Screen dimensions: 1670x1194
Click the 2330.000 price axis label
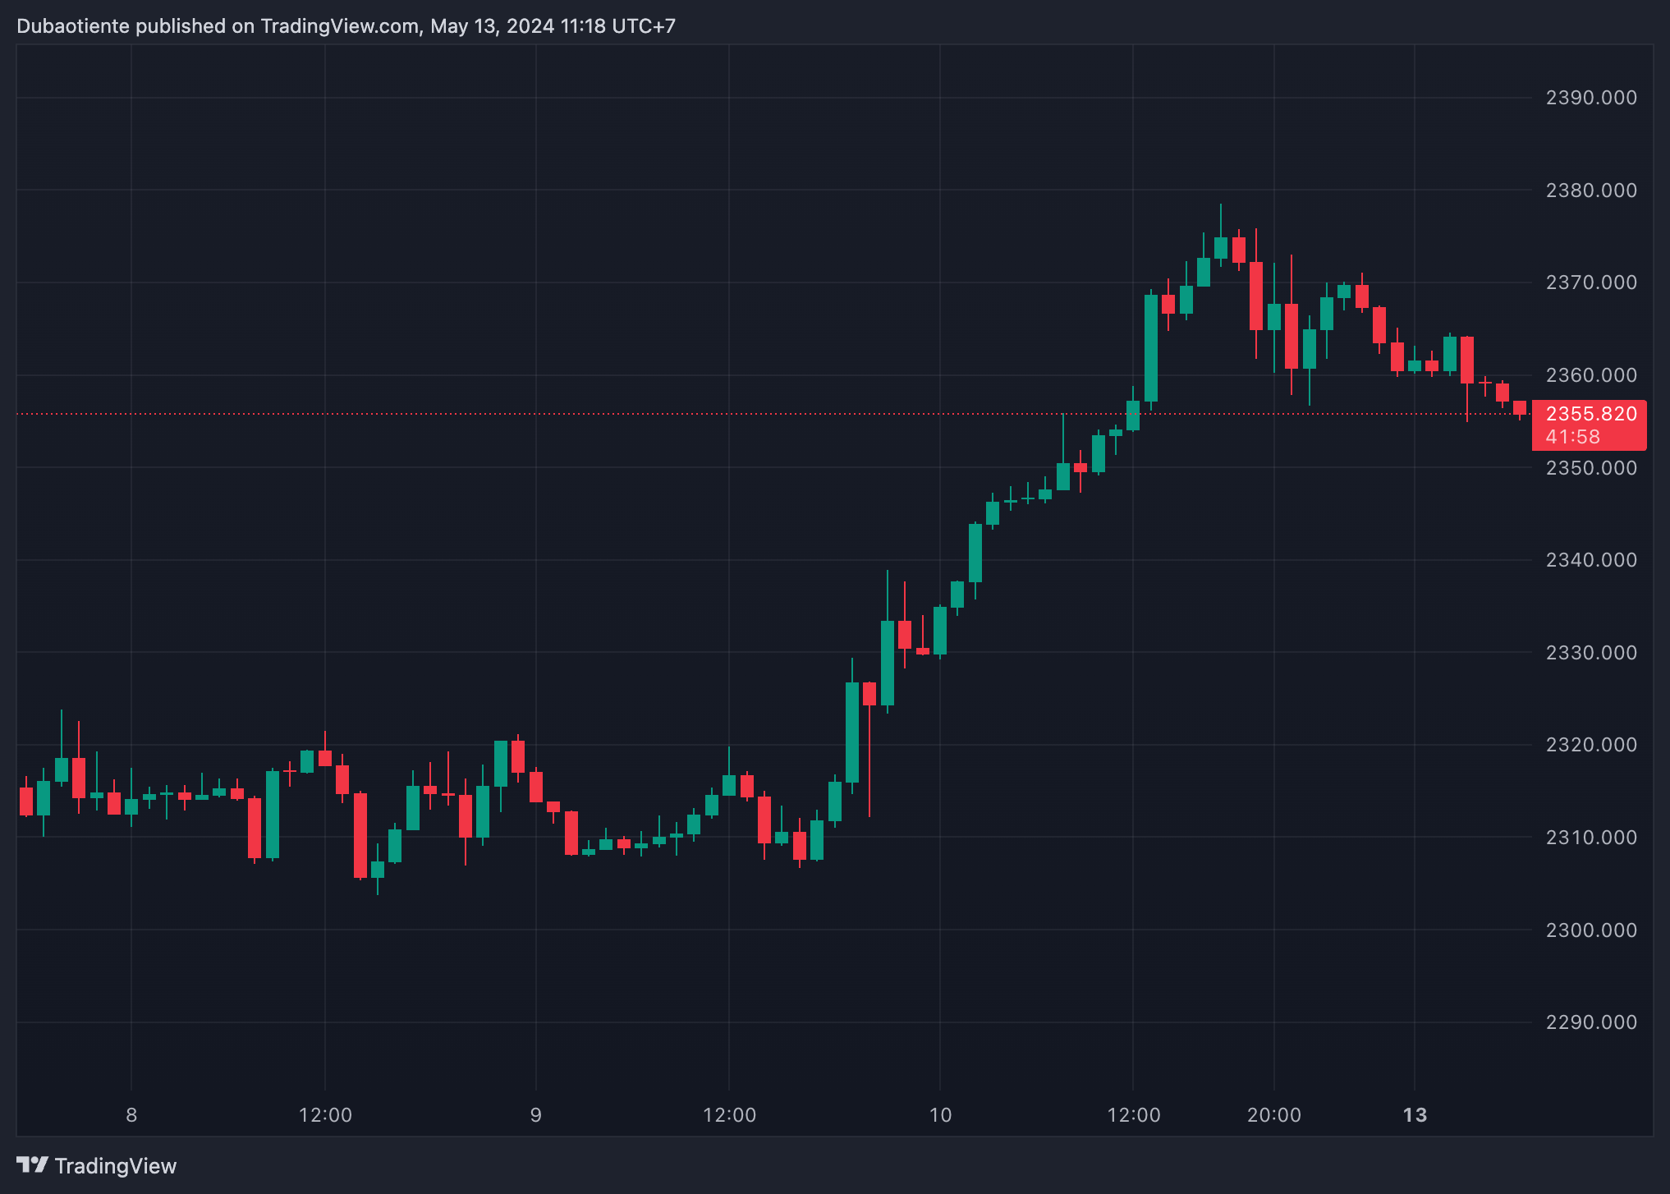tap(1591, 653)
